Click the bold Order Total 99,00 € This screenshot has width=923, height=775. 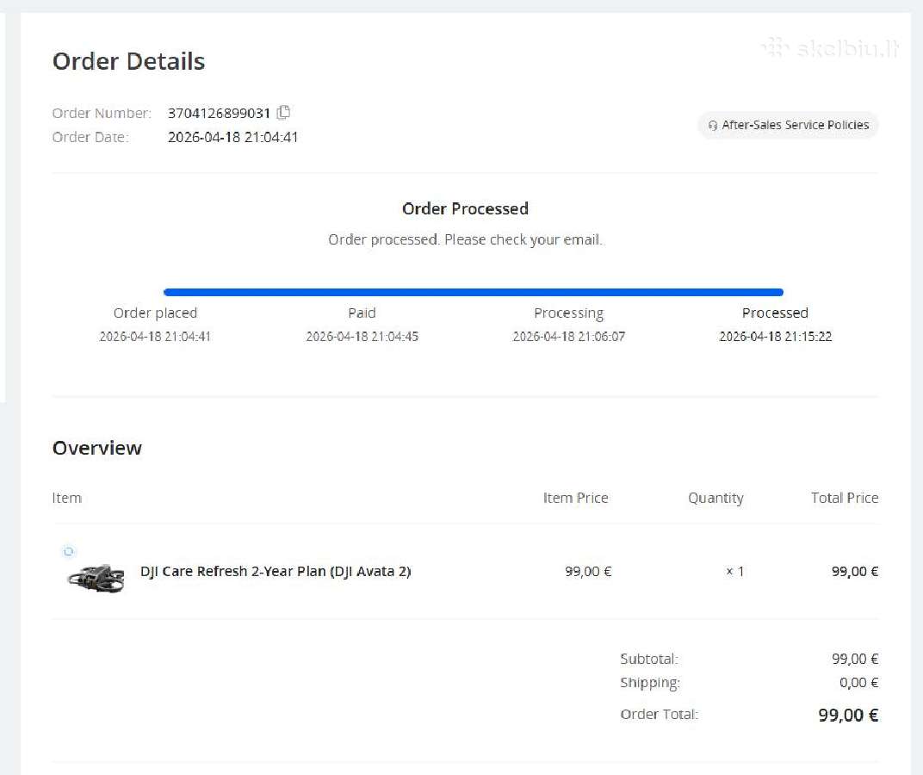click(848, 715)
